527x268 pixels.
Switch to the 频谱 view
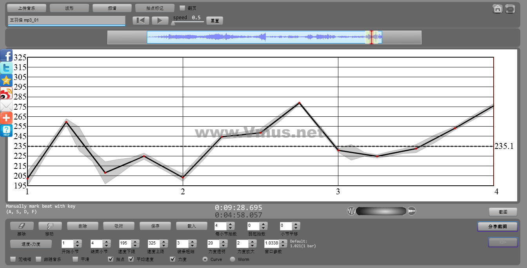[x=112, y=8]
